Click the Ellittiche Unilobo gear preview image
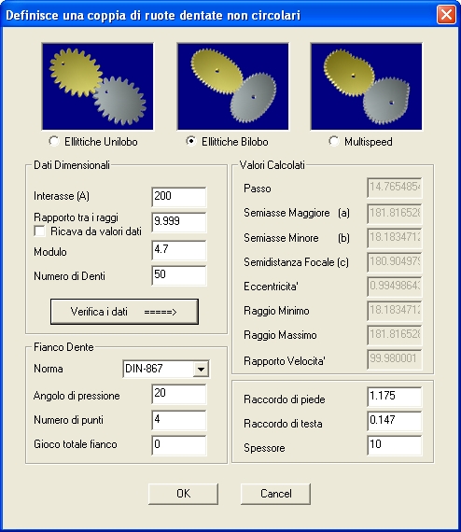The height and width of the screenshot is (532, 461). click(x=98, y=87)
